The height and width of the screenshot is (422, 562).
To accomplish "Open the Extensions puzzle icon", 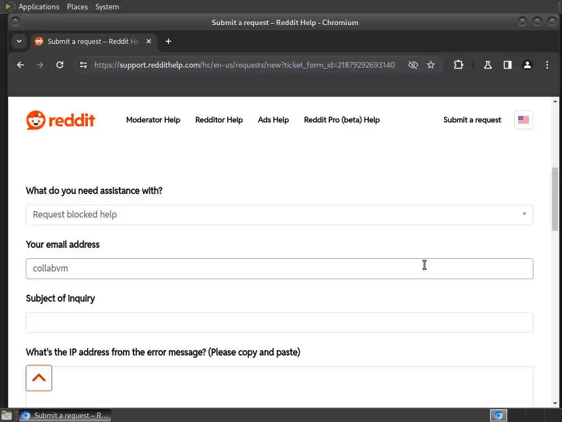I will [x=458, y=65].
